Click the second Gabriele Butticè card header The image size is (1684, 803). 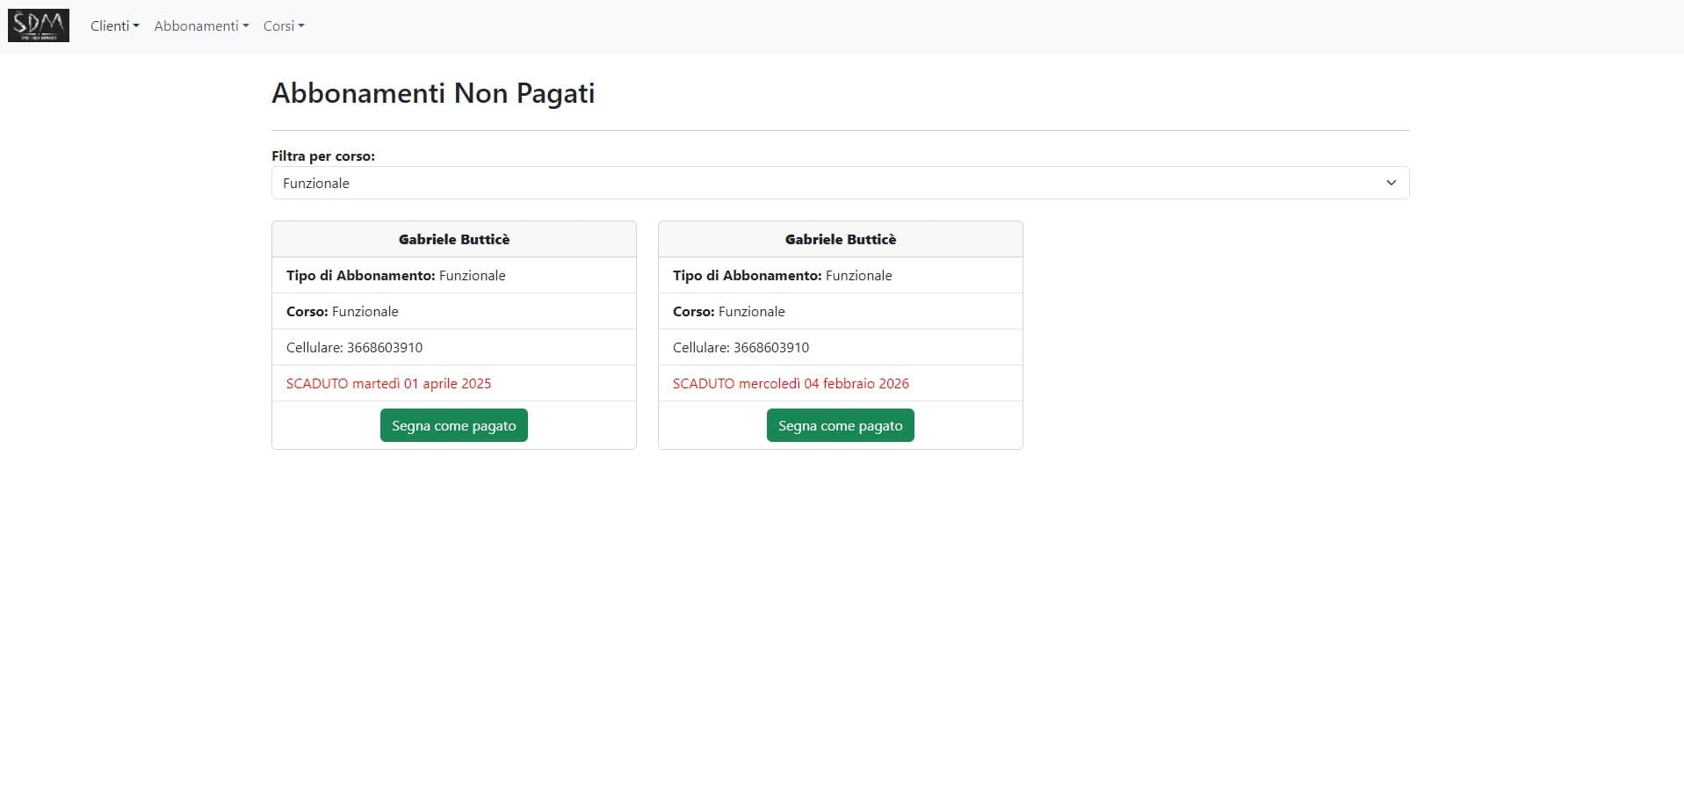click(x=839, y=238)
